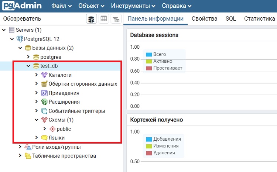Click the Query Tool toolbar icon
Screen dimensions: 277x172
pos(92,19)
